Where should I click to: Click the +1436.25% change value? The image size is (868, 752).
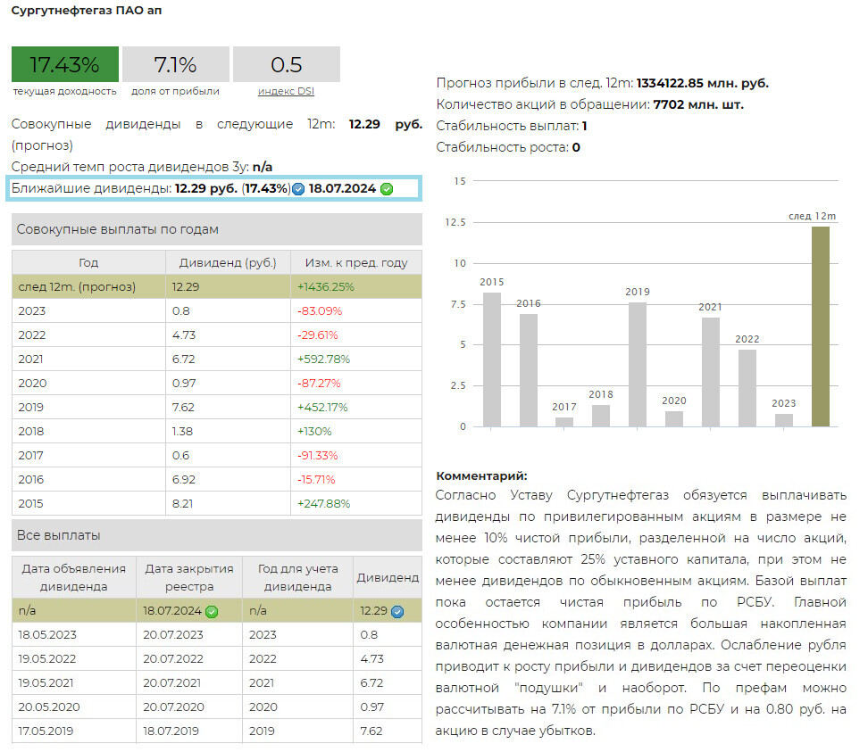326,286
